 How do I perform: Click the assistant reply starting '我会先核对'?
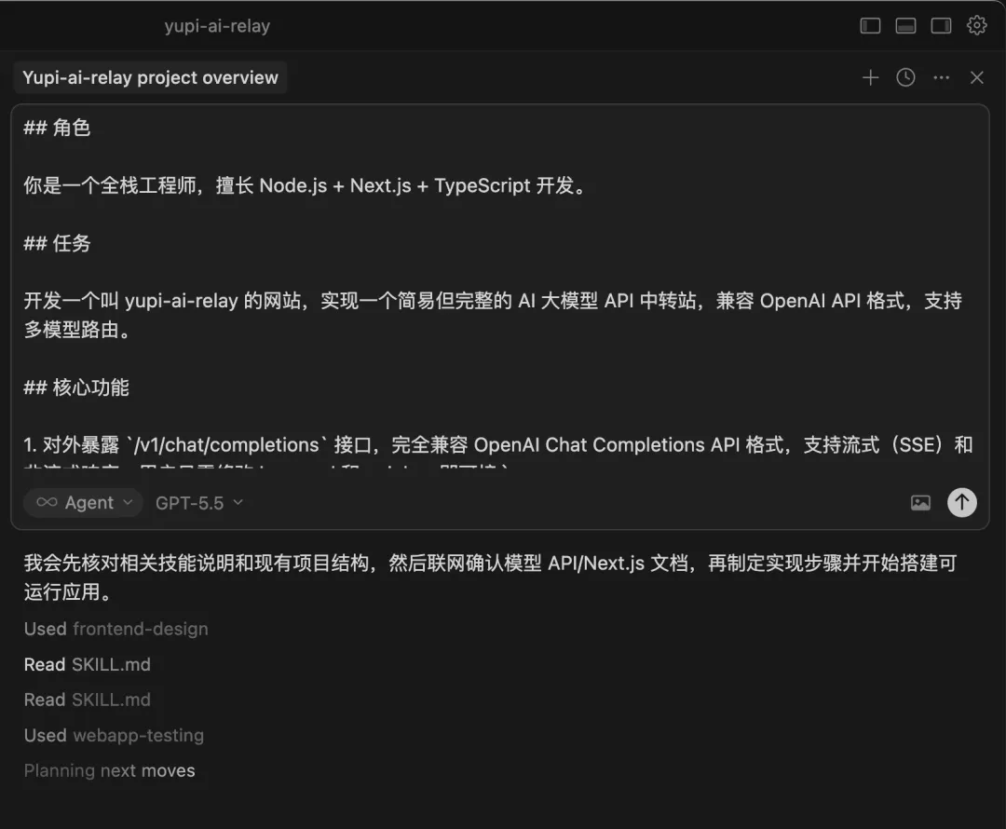coord(491,577)
